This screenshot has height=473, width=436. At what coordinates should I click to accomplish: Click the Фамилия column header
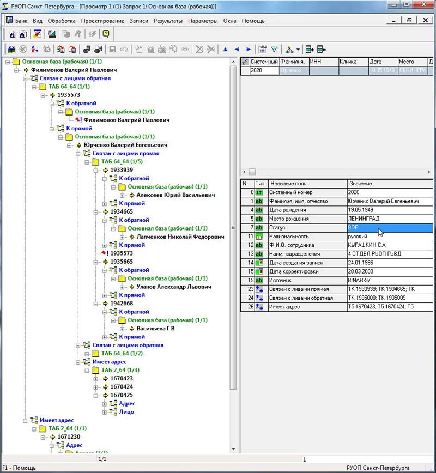pyautogui.click(x=294, y=62)
